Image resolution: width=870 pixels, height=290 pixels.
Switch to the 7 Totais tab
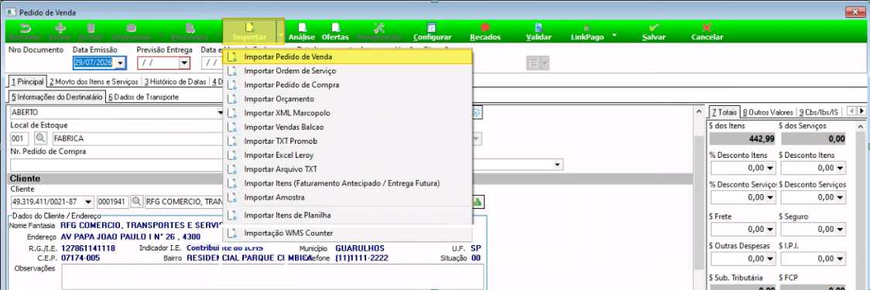tap(724, 112)
